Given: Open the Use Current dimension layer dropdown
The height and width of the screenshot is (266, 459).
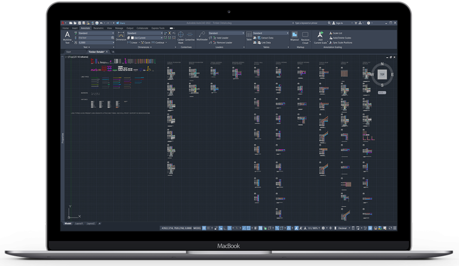Looking at the screenshot, I should coord(147,38).
